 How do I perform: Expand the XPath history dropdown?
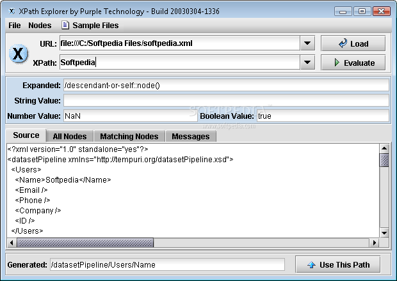[307, 62]
